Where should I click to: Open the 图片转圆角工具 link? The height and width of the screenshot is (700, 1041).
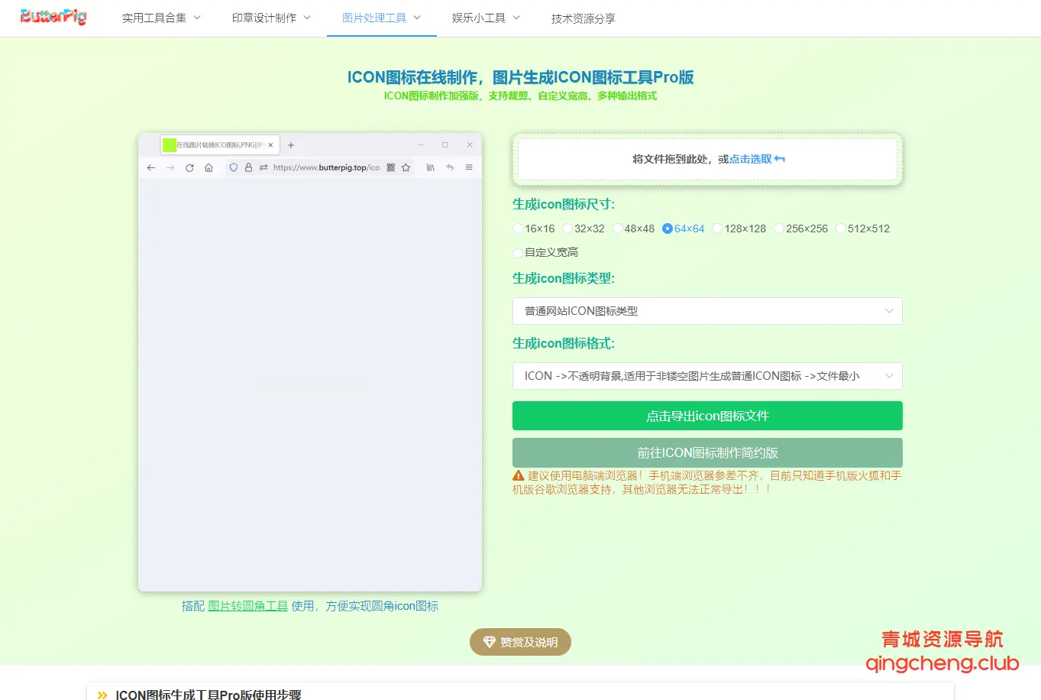coord(246,605)
